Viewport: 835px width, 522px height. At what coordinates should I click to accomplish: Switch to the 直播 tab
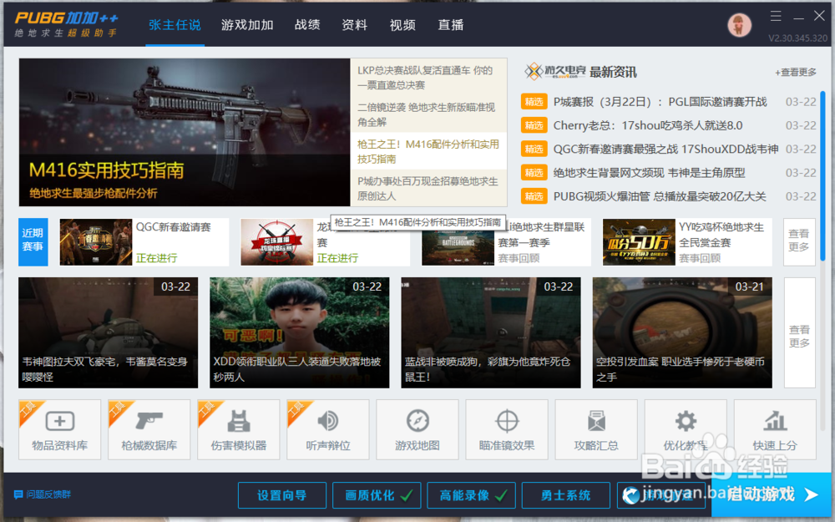tap(450, 25)
